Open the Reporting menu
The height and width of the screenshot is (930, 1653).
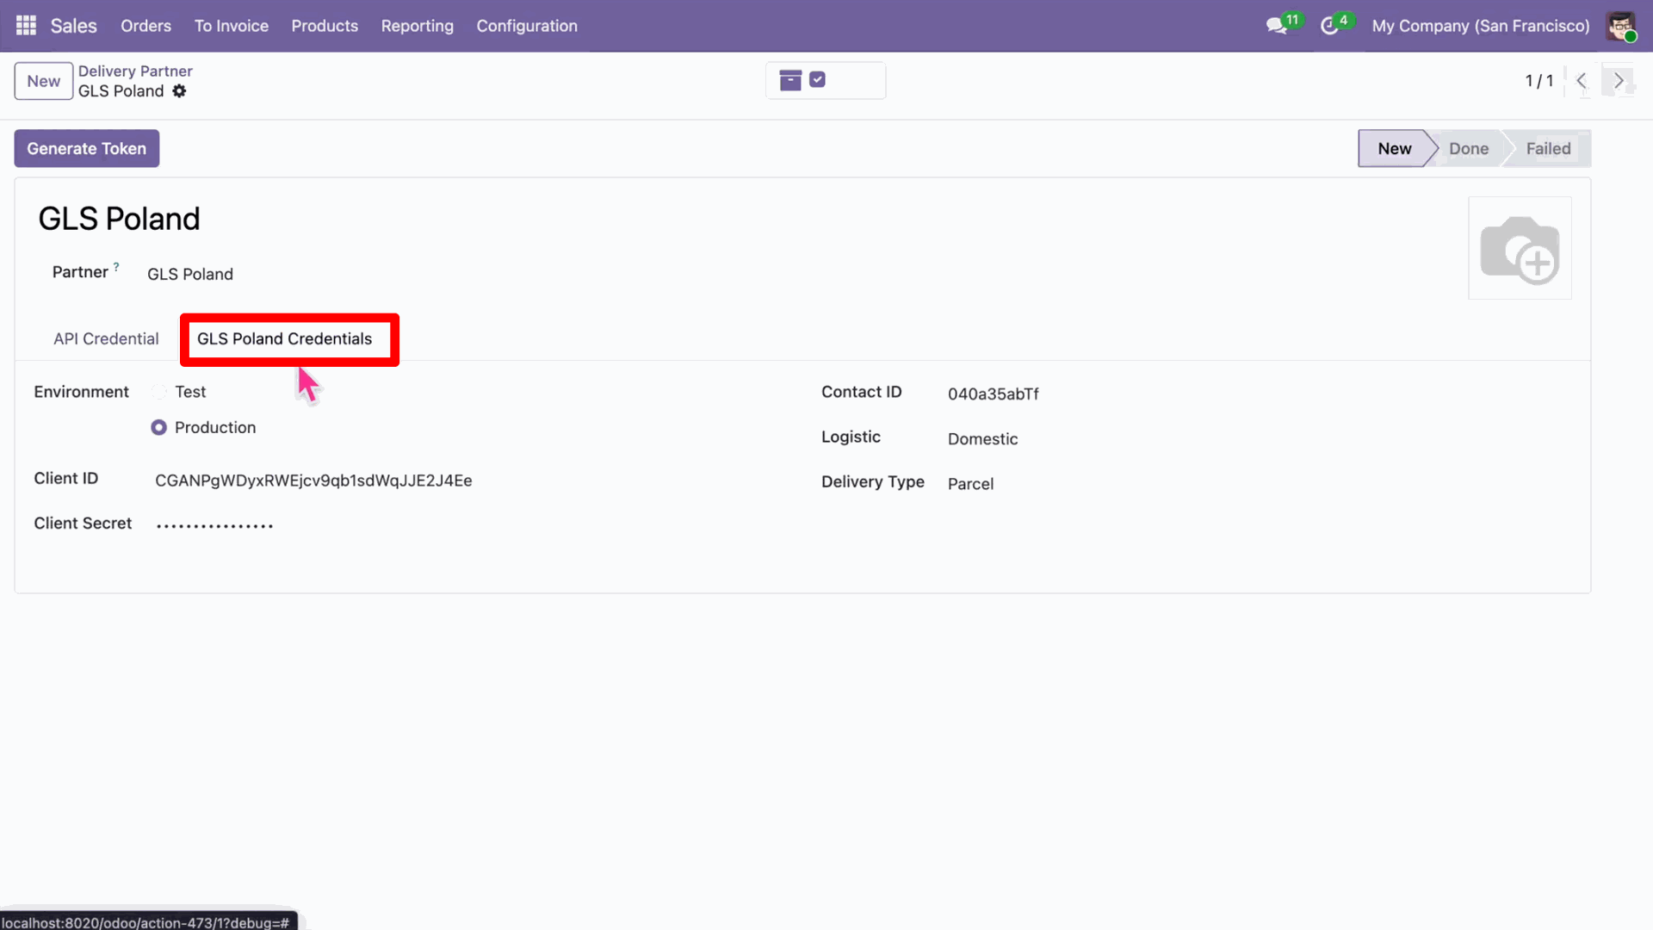pyautogui.click(x=418, y=26)
